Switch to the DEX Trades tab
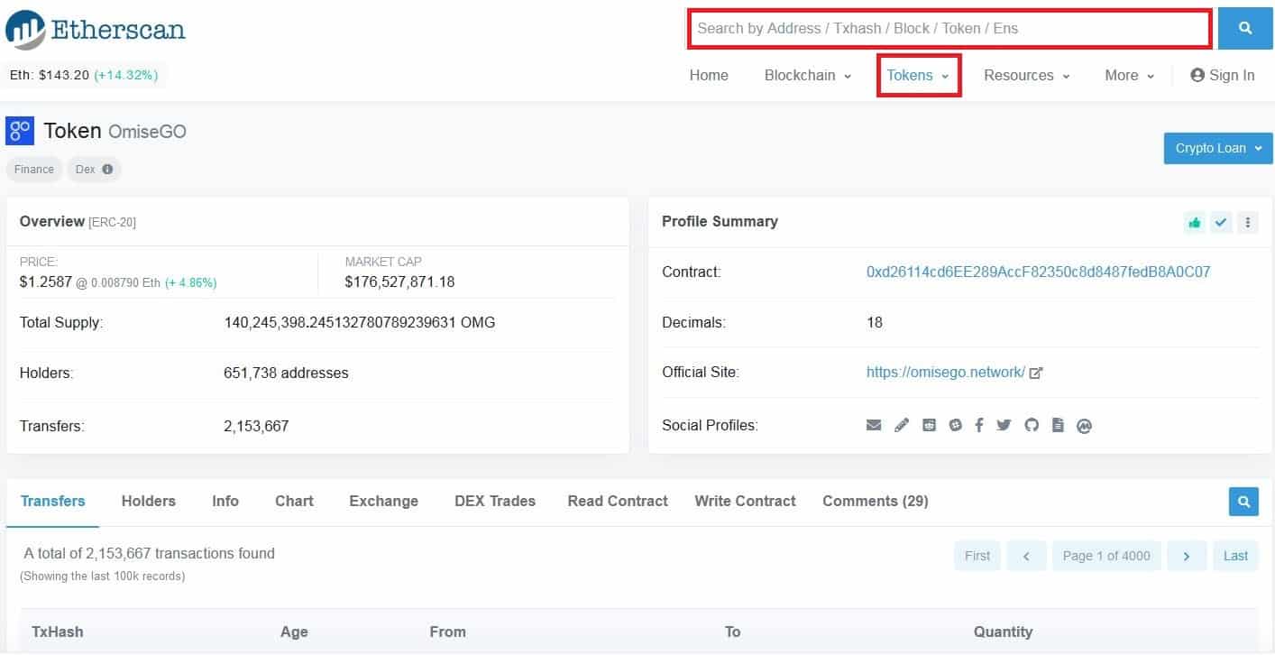The image size is (1275, 655). [x=495, y=502]
